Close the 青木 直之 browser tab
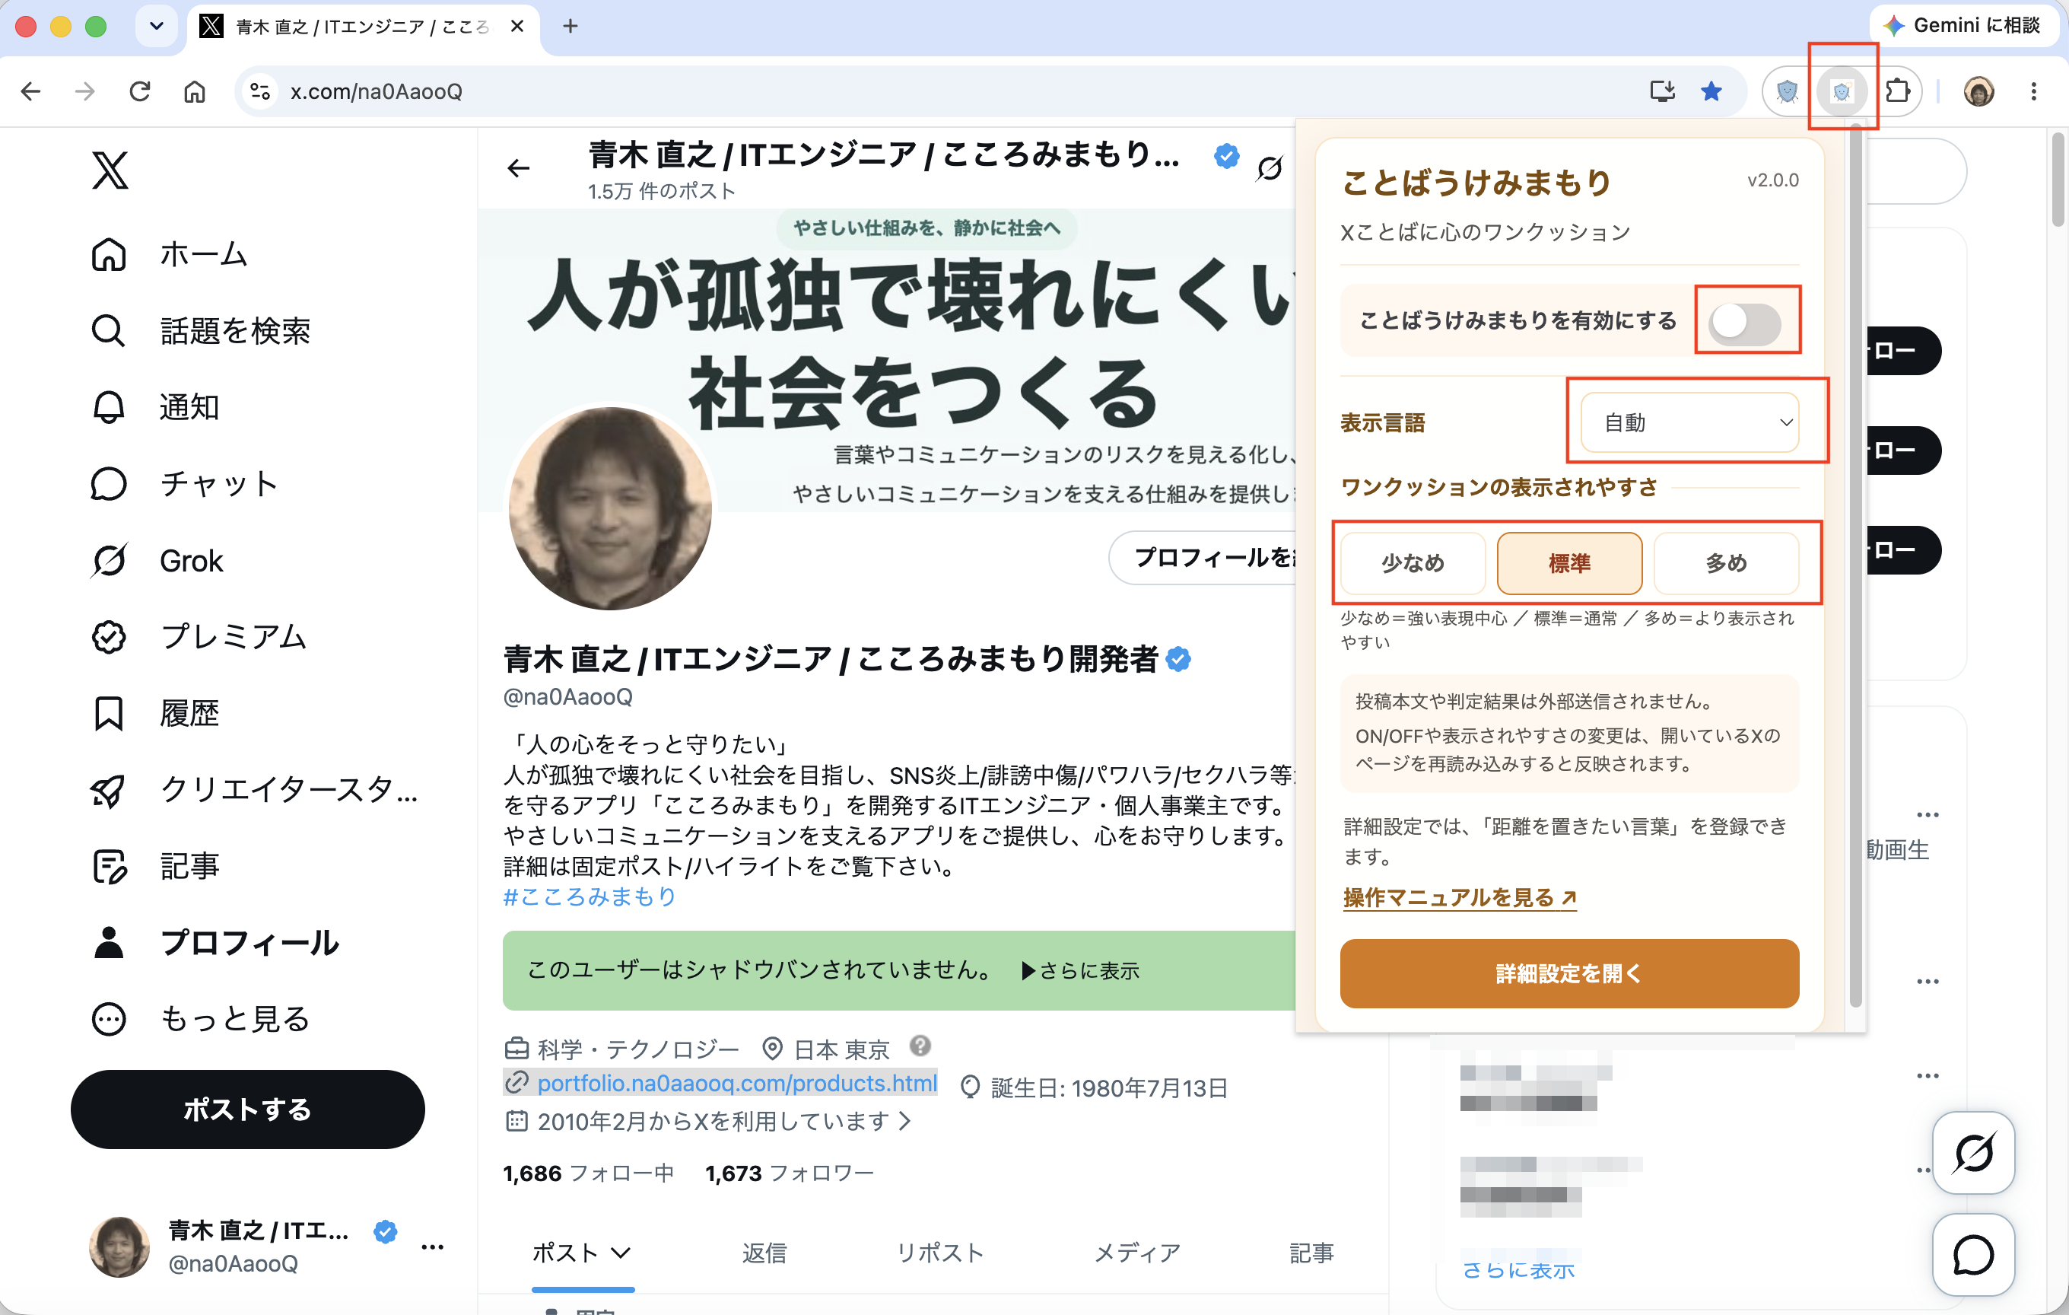Viewport: 2069px width, 1315px height. click(517, 26)
